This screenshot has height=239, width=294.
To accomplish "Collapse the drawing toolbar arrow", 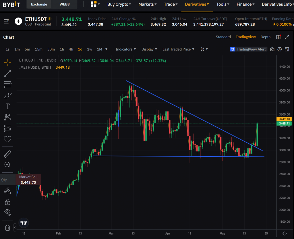I will 15,228.
